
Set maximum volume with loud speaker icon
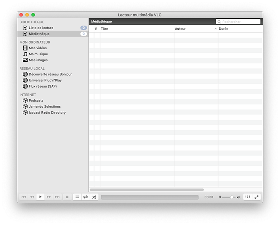click(239, 197)
